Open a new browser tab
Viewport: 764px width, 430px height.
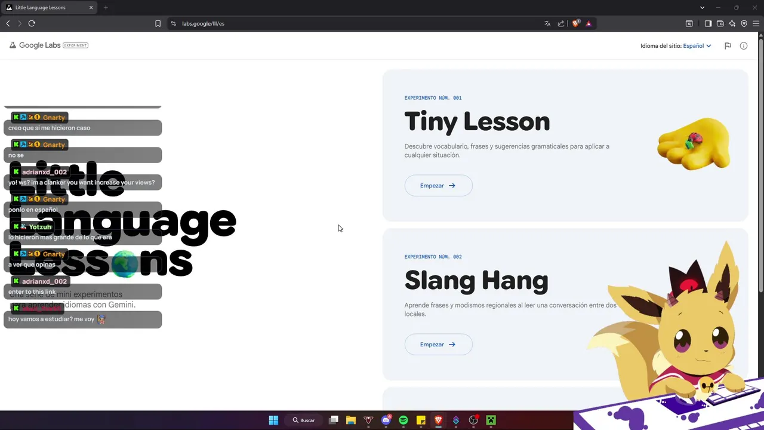pos(106,7)
